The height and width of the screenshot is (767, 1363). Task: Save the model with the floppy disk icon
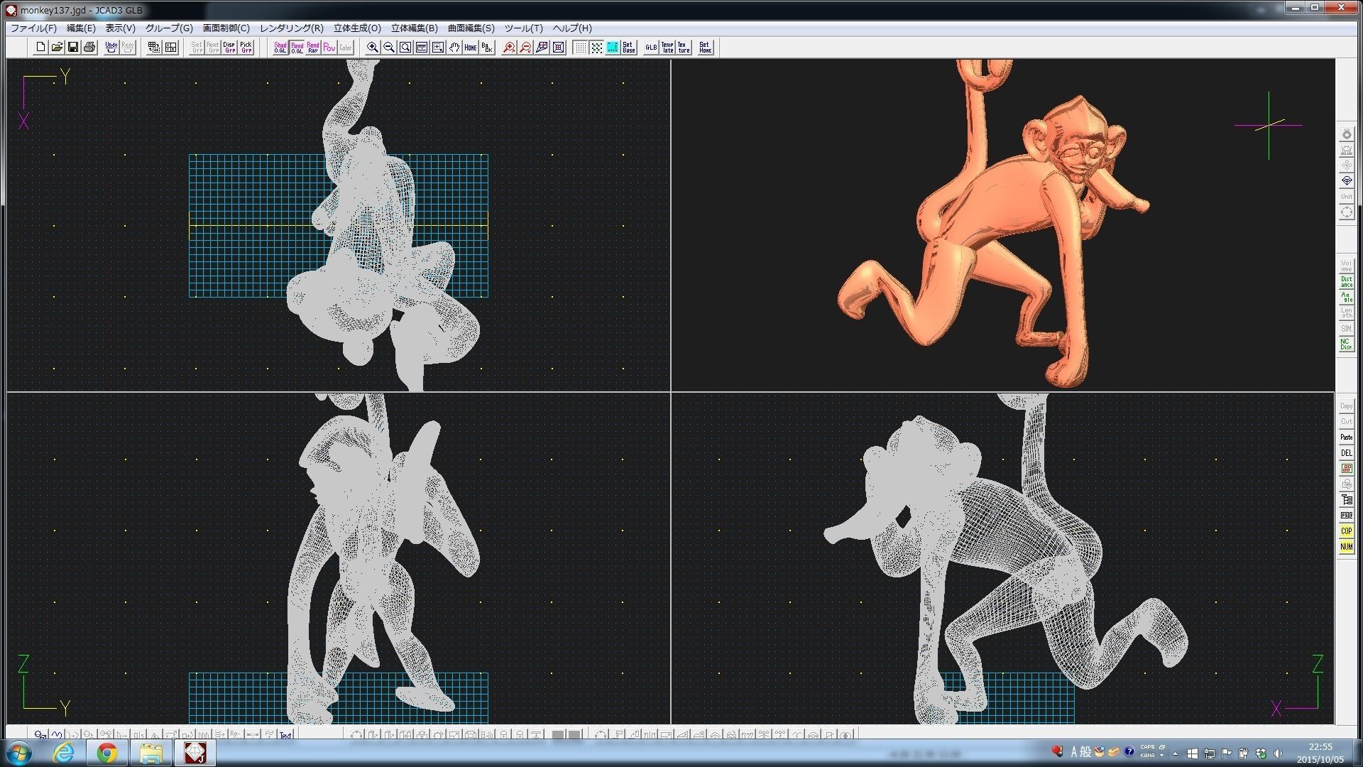click(73, 48)
